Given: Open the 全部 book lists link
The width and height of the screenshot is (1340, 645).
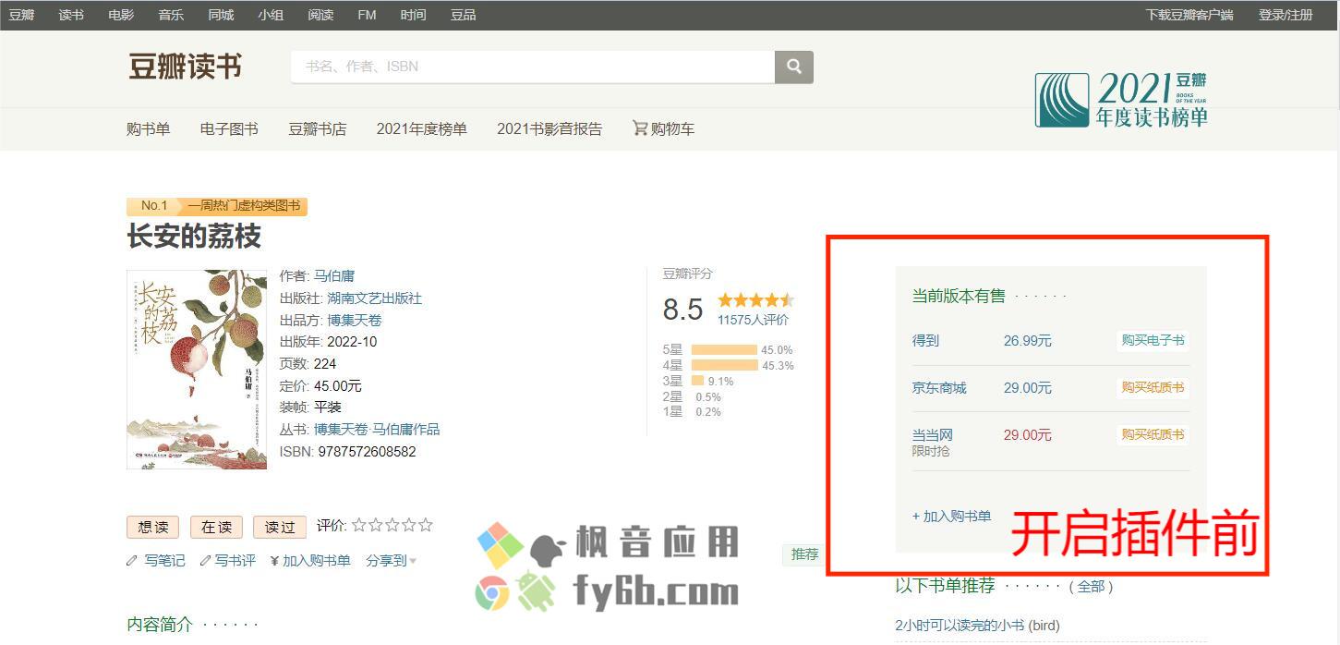Looking at the screenshot, I should pos(1091,587).
